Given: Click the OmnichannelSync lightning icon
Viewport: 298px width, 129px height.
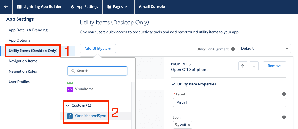Looking at the screenshot, I should click(x=70, y=116).
